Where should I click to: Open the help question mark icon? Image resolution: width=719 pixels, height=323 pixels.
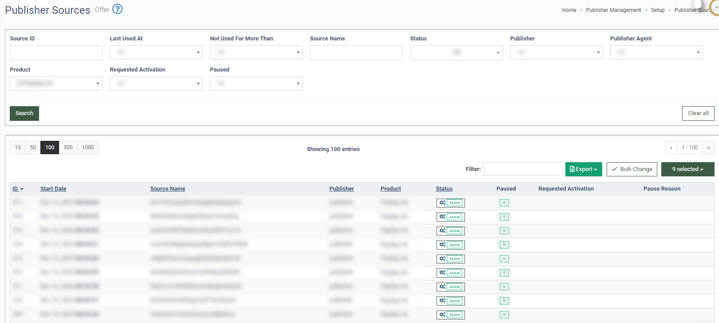pyautogui.click(x=117, y=9)
